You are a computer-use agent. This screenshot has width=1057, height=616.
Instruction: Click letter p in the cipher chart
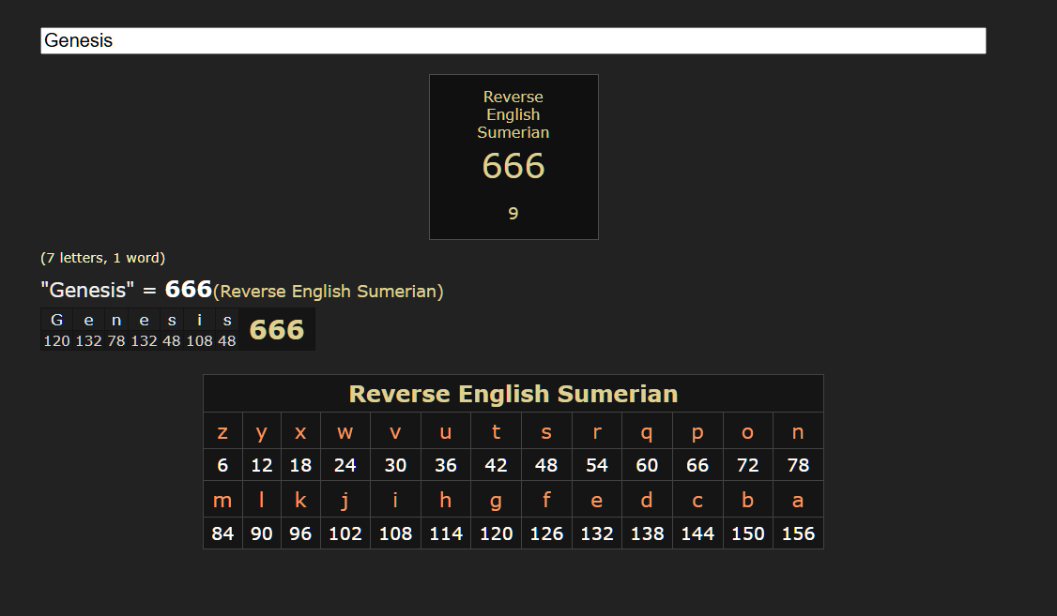[x=697, y=431]
